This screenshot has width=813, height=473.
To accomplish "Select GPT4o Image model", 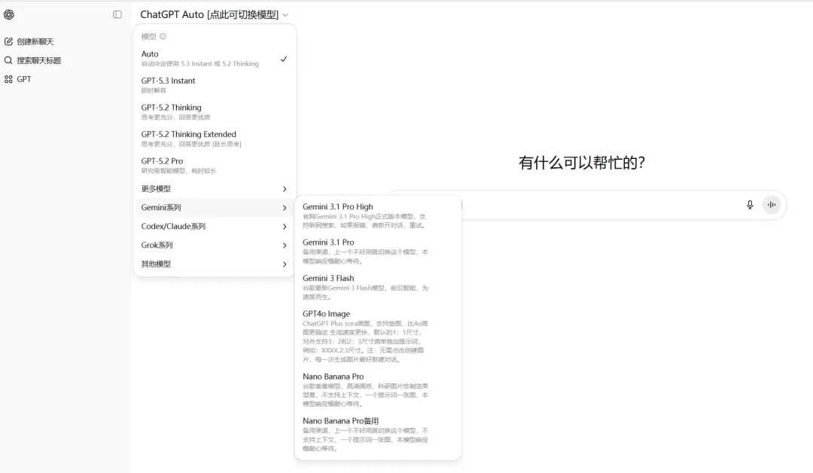I will (377, 336).
